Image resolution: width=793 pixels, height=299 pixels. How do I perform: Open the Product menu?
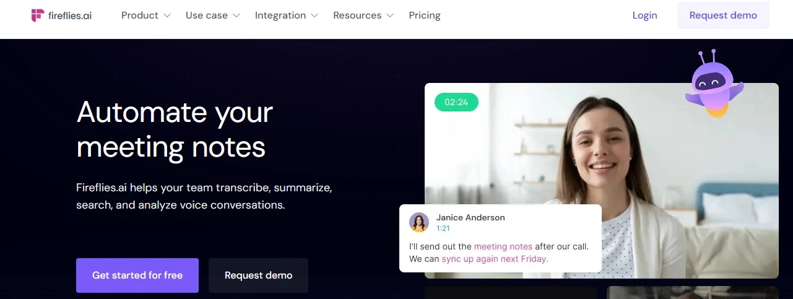tap(140, 15)
